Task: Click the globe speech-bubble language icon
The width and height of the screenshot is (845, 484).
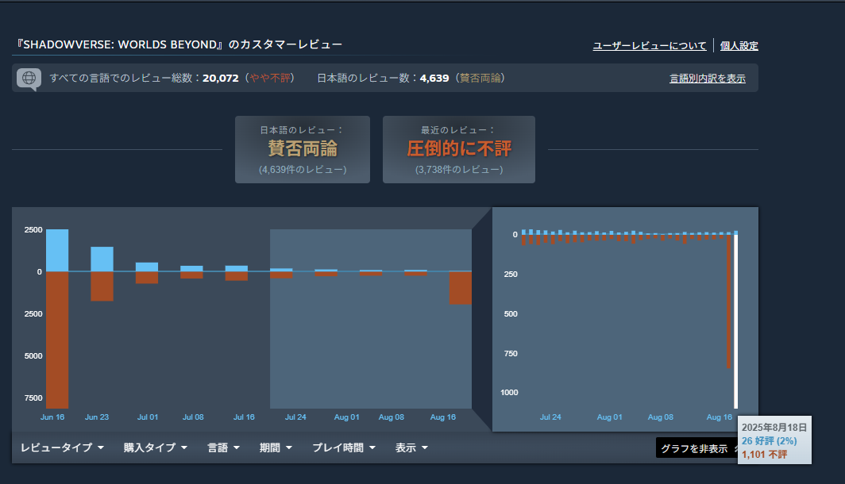Action: [29, 79]
